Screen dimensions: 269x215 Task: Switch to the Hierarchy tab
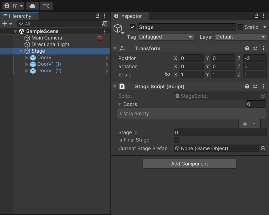[19, 16]
